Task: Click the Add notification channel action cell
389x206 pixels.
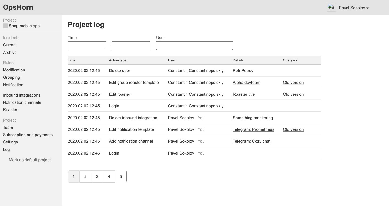Action: click(x=131, y=141)
